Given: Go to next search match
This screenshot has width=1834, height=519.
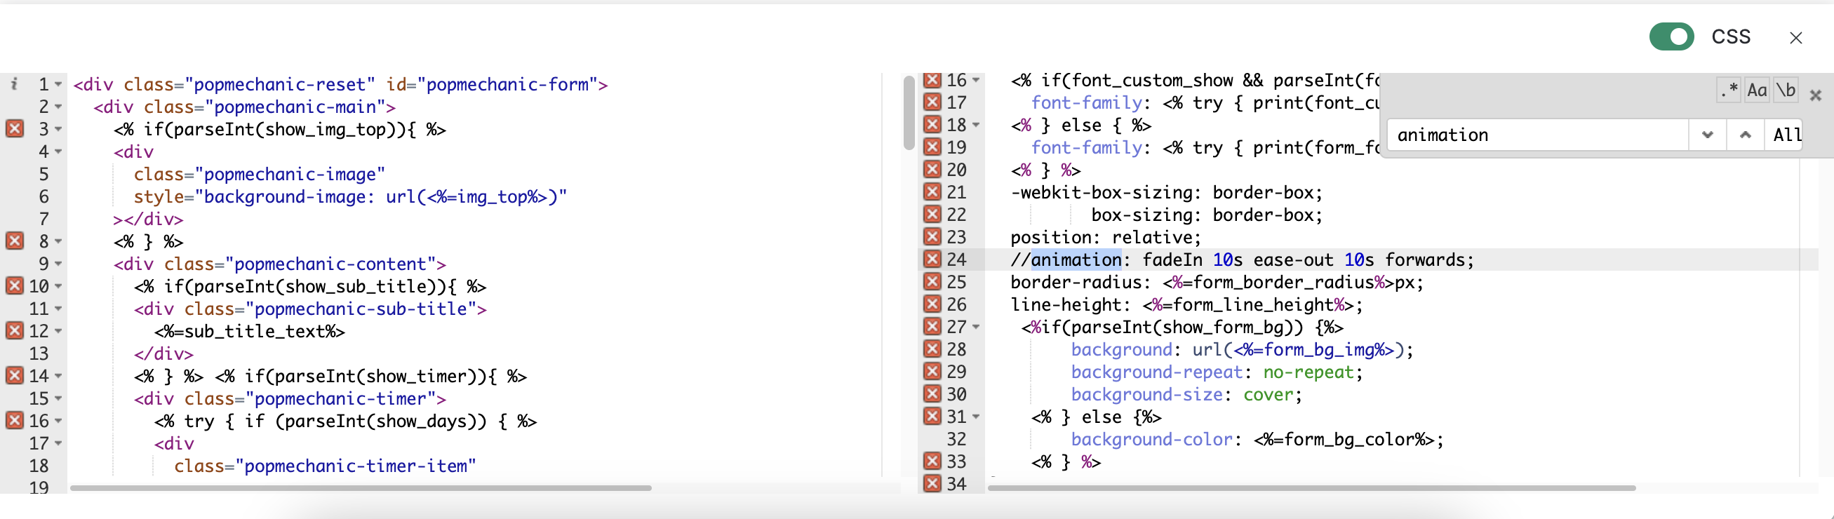Looking at the screenshot, I should point(1707,135).
